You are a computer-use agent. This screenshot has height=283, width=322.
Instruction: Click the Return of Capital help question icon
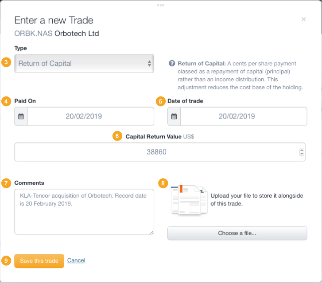tap(172, 63)
